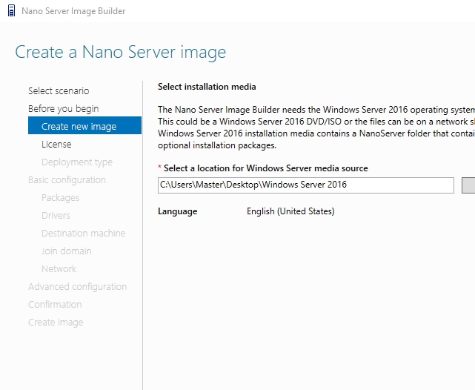Go to the Confirmation step
The image size is (475, 390).
(x=55, y=305)
